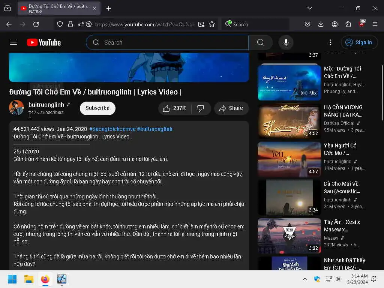Show hidden system tray icons
Screen dimensions: 384x288
point(304,279)
